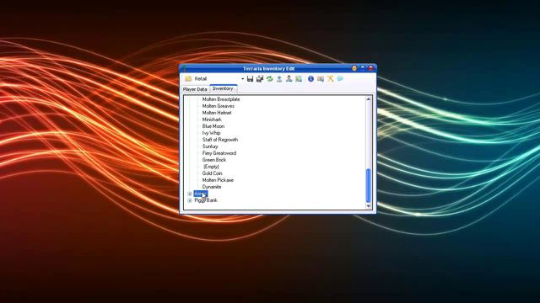This screenshot has width=540, height=303.
Task: Select the Molten Helmet item
Action: [217, 113]
